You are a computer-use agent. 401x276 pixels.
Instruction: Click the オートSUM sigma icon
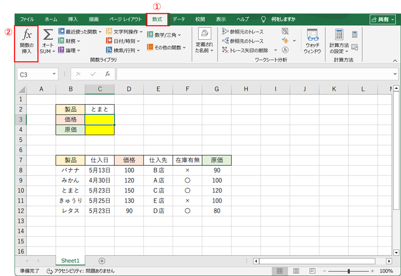(48, 35)
